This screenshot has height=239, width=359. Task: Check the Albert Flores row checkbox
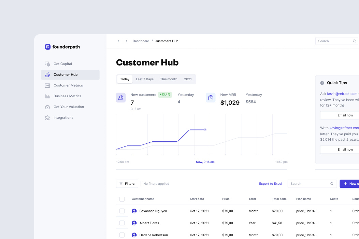tap(122, 223)
